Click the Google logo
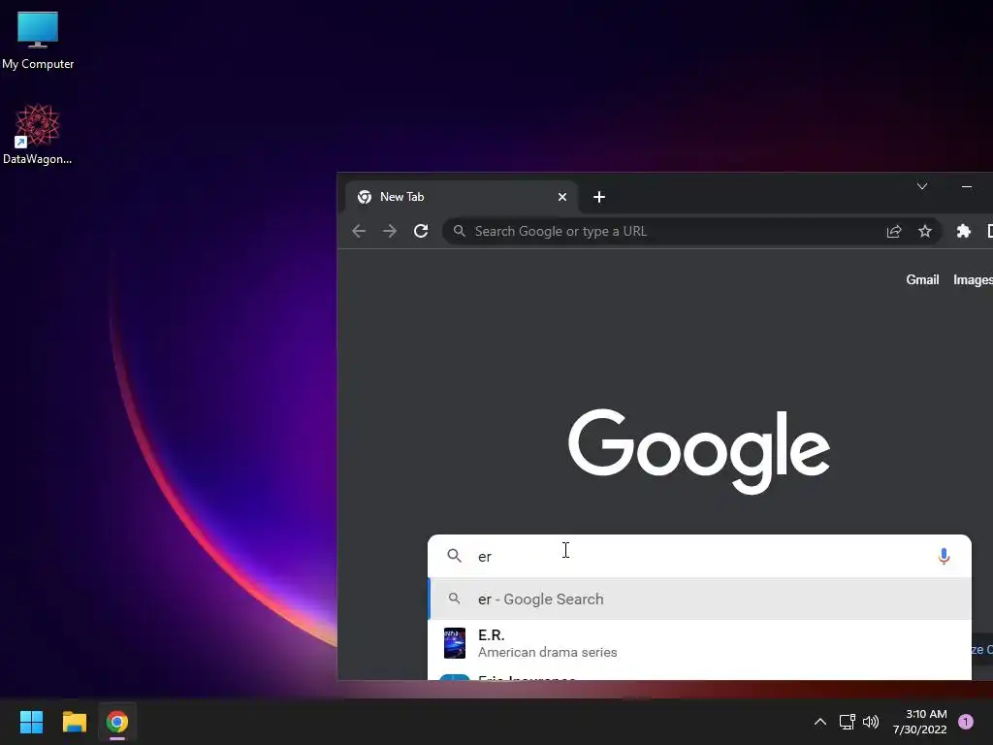This screenshot has height=745, width=993. (x=698, y=451)
